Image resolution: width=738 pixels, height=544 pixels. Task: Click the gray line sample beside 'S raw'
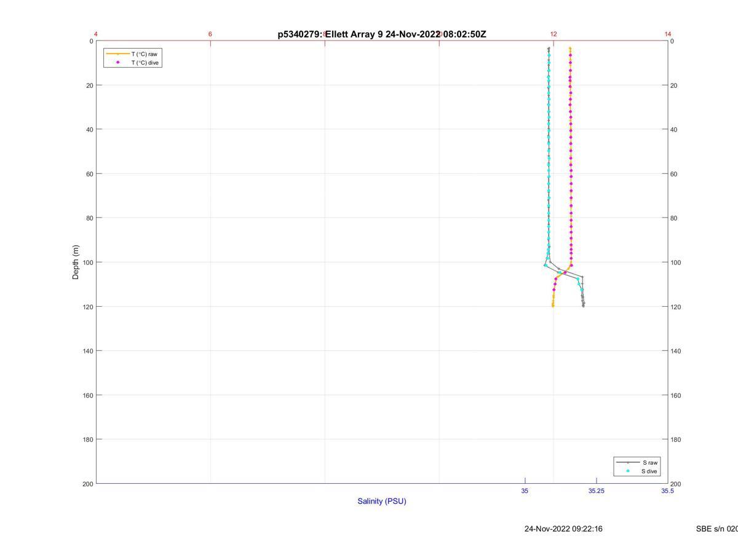(x=628, y=462)
